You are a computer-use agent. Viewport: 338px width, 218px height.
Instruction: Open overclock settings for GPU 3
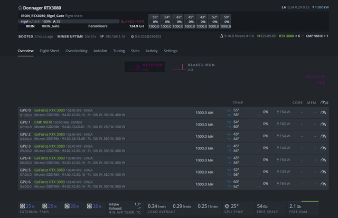[x=323, y=148]
